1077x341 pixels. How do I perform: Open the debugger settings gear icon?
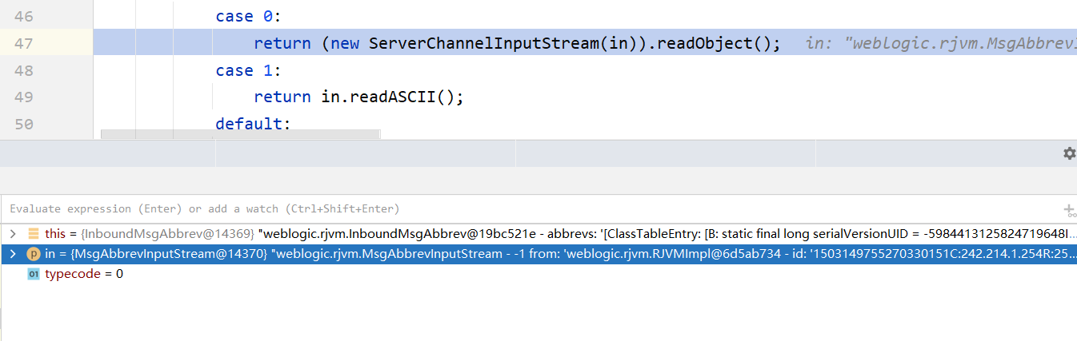[x=1069, y=153]
